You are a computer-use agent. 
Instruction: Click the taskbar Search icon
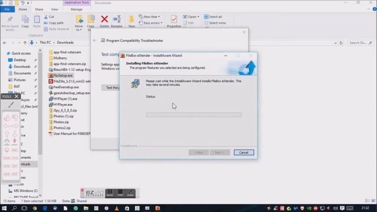coord(14,208)
